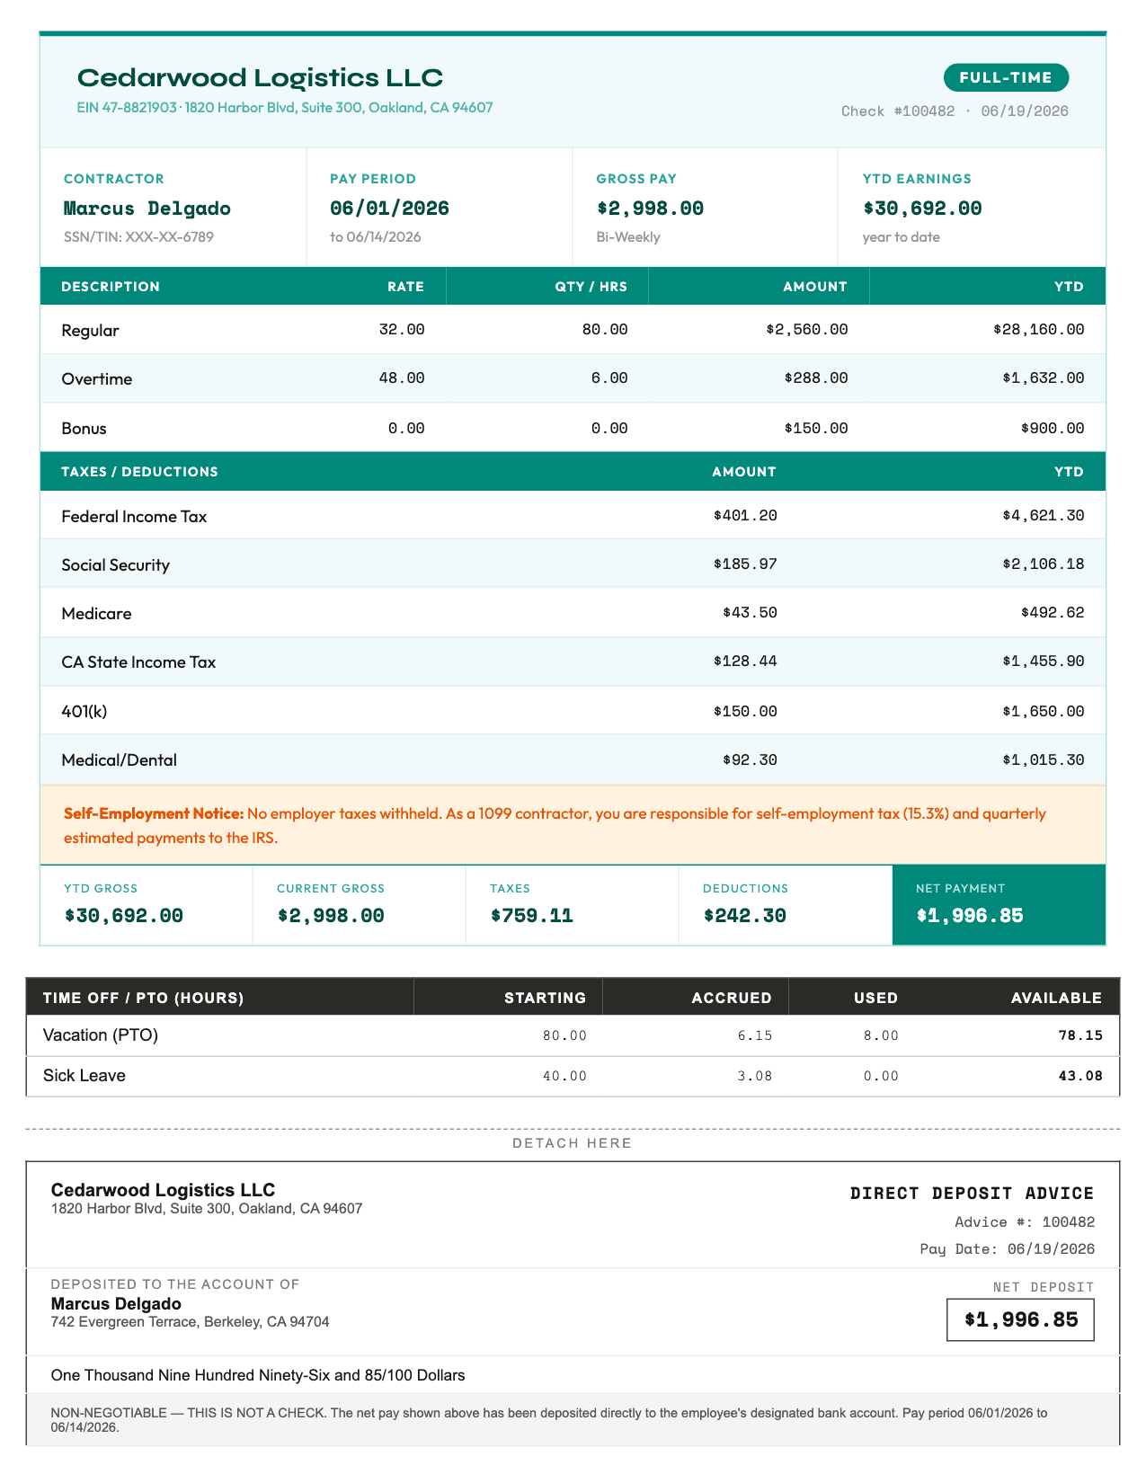Select DIRECT DEPOSIT ADVICE heading
This screenshot has width=1146, height=1483.
coord(972,1194)
